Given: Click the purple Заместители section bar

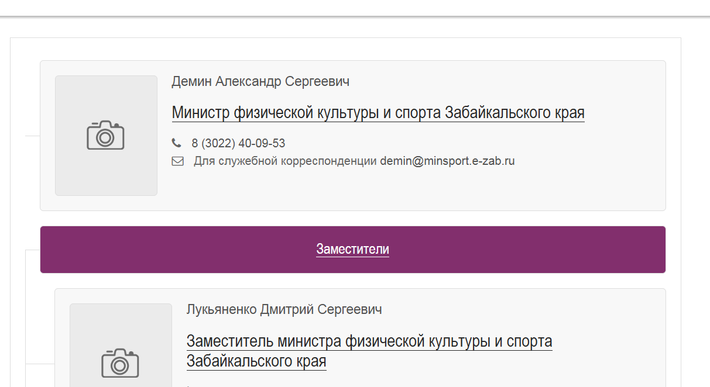Looking at the screenshot, I should tap(353, 250).
